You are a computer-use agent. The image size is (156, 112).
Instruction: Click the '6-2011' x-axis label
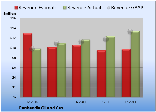[x=81, y=102]
